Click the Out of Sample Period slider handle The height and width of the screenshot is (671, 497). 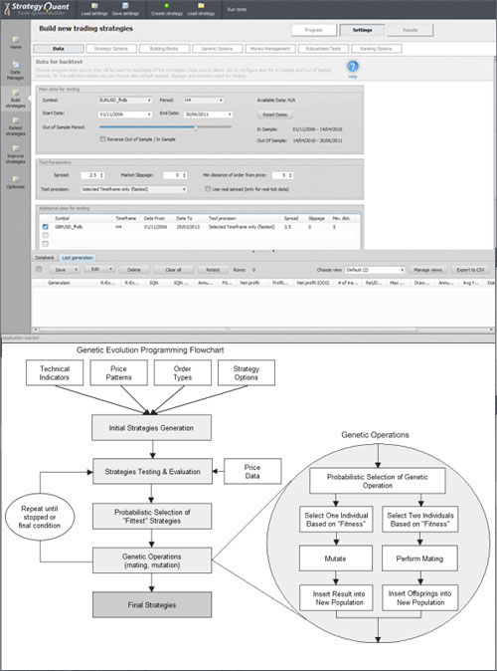[196, 127]
